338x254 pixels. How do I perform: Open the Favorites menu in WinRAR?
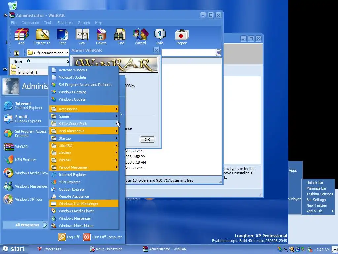[x=65, y=23]
